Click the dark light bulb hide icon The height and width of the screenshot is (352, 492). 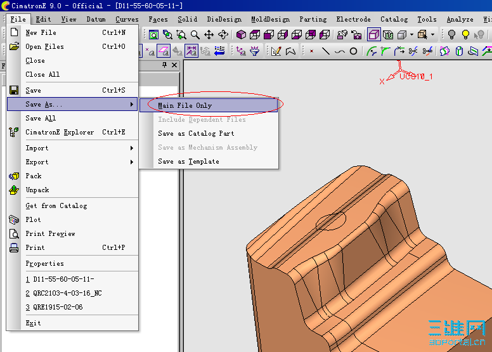click(451, 34)
